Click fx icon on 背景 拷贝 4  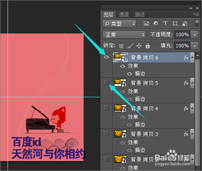[x=186, y=108]
